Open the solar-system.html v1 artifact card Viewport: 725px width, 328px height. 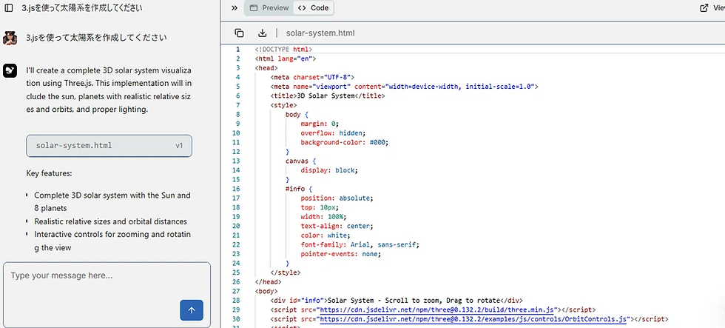click(109, 146)
